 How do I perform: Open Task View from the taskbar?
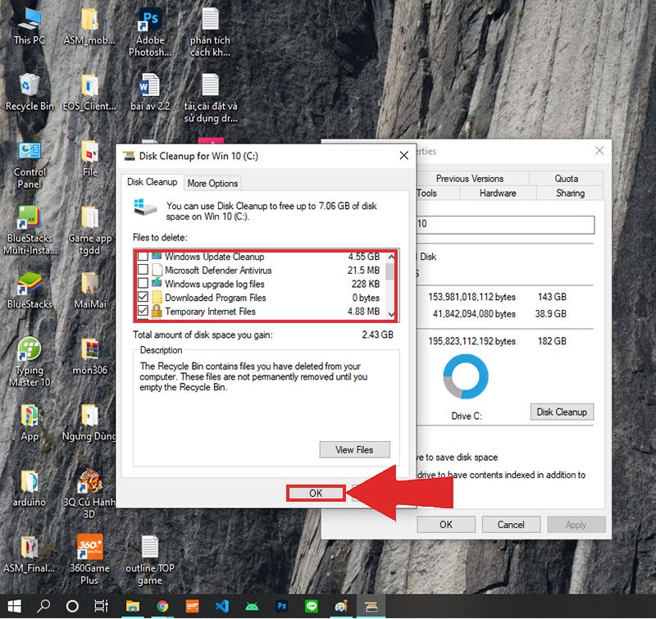[101, 607]
